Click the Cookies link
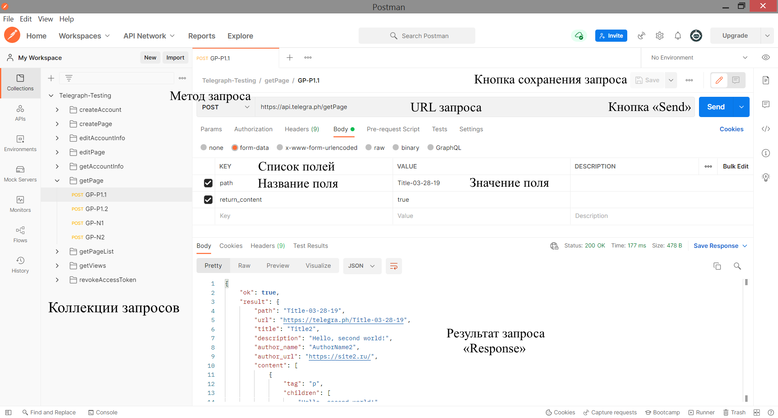Screen dimensions: 778x418 pos(731,129)
